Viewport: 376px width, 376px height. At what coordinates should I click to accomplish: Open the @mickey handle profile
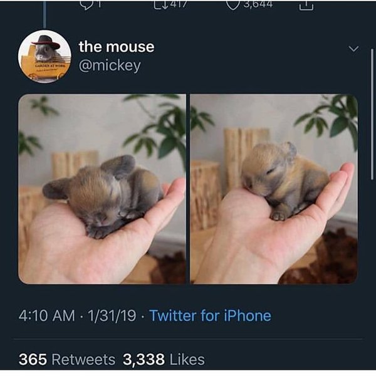click(109, 65)
